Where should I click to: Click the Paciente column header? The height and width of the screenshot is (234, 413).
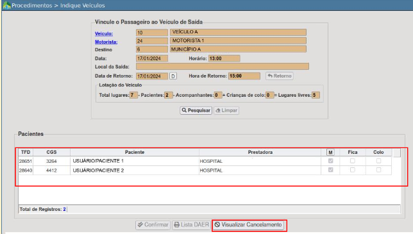click(x=135, y=152)
